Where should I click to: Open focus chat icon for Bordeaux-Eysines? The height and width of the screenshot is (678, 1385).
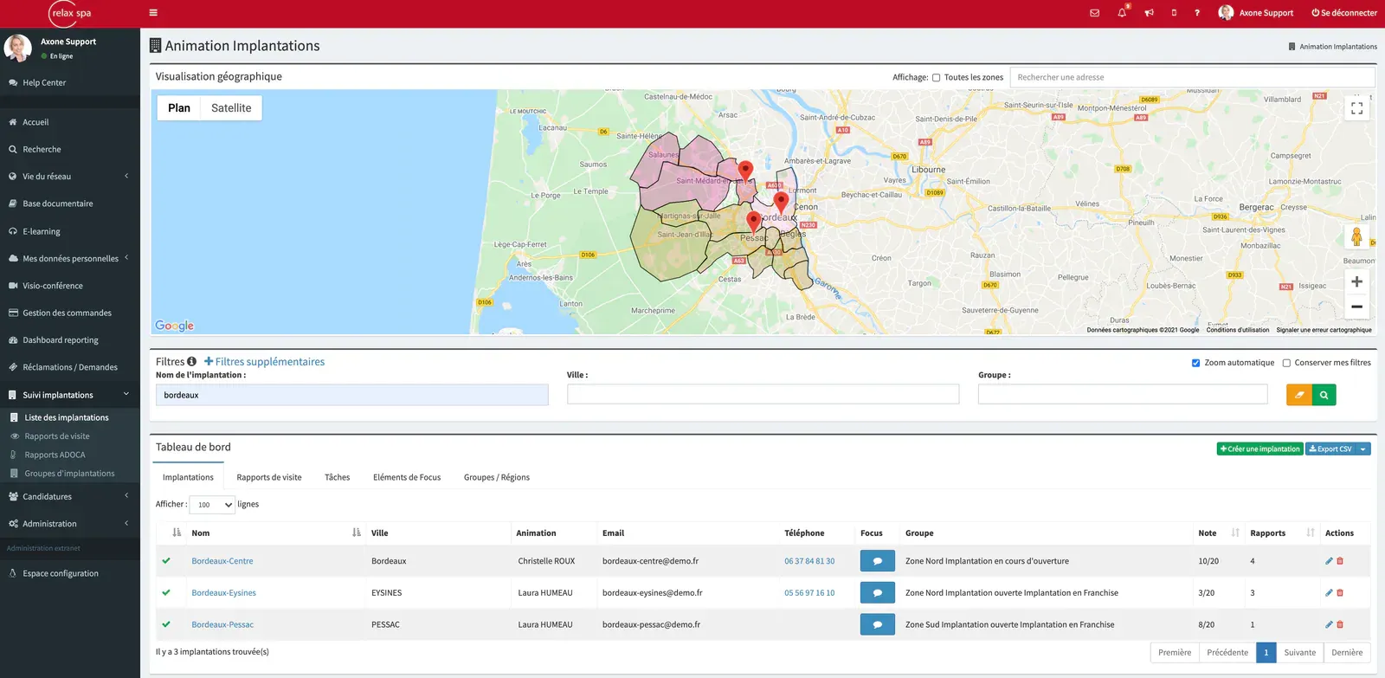[x=877, y=593]
